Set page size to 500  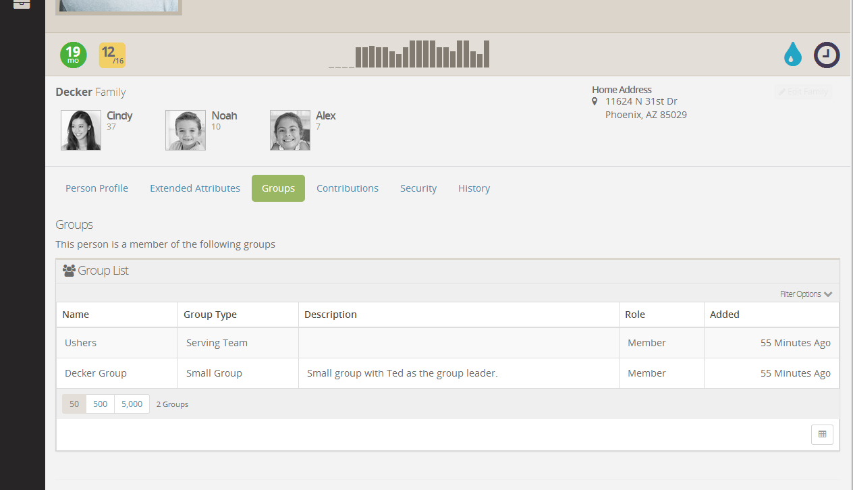pos(101,404)
